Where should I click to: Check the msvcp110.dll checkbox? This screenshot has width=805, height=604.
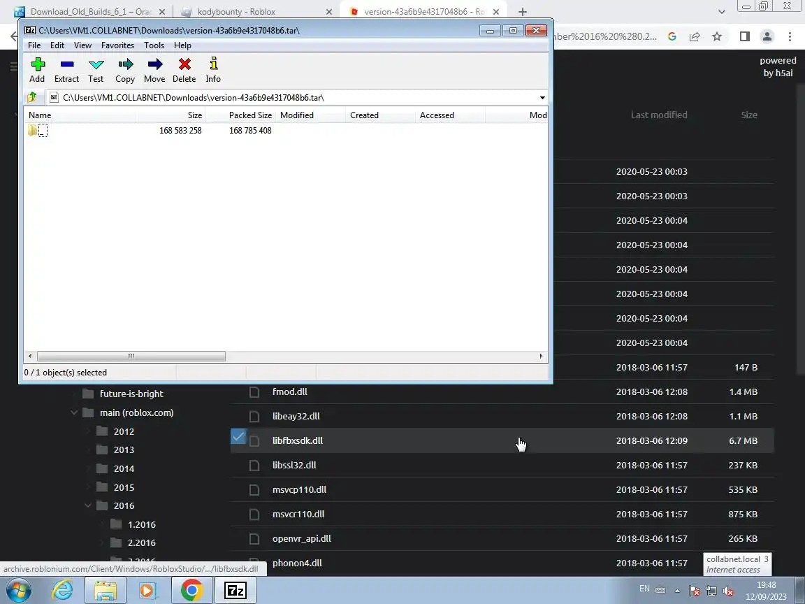[254, 490]
